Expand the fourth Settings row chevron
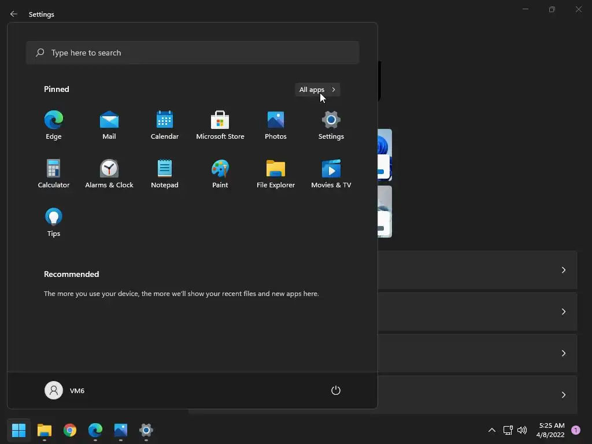Viewport: 592px width, 444px height. [x=563, y=394]
